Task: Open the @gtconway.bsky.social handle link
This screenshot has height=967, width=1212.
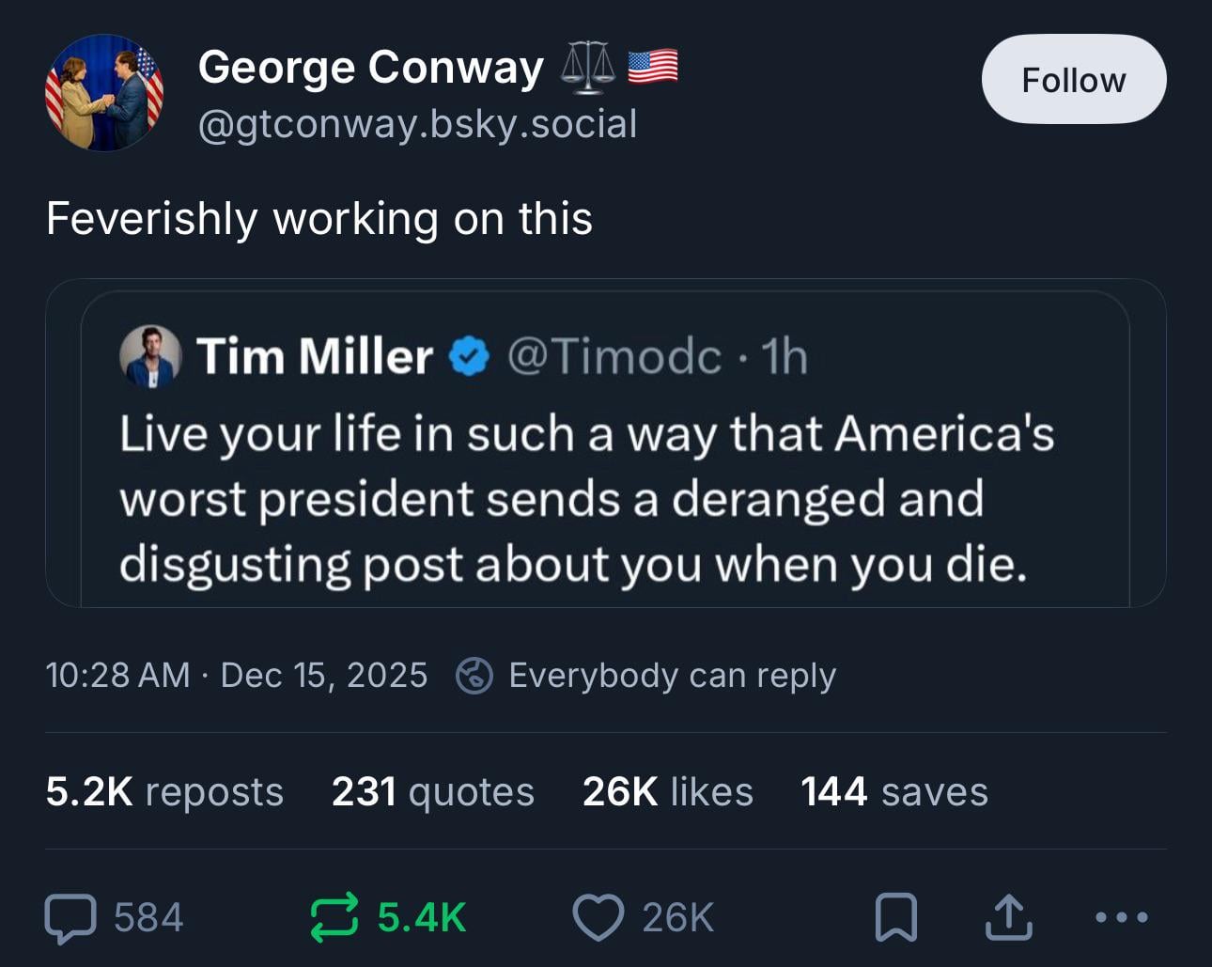Action: click(x=417, y=124)
